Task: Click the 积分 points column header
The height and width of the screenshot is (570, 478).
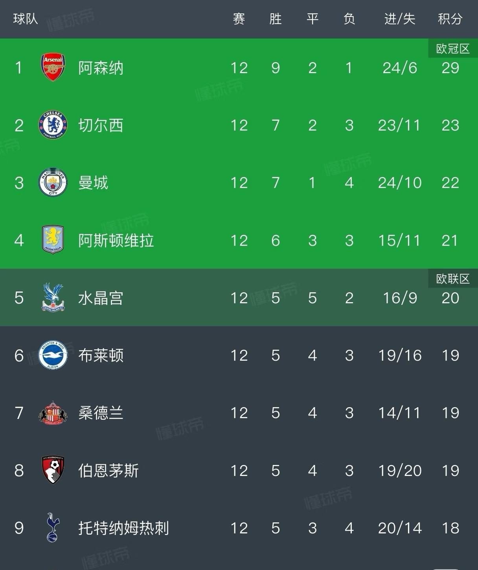Action: tap(450, 19)
